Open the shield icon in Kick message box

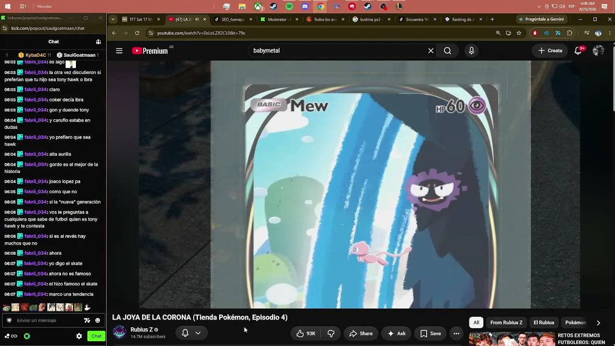[9, 321]
